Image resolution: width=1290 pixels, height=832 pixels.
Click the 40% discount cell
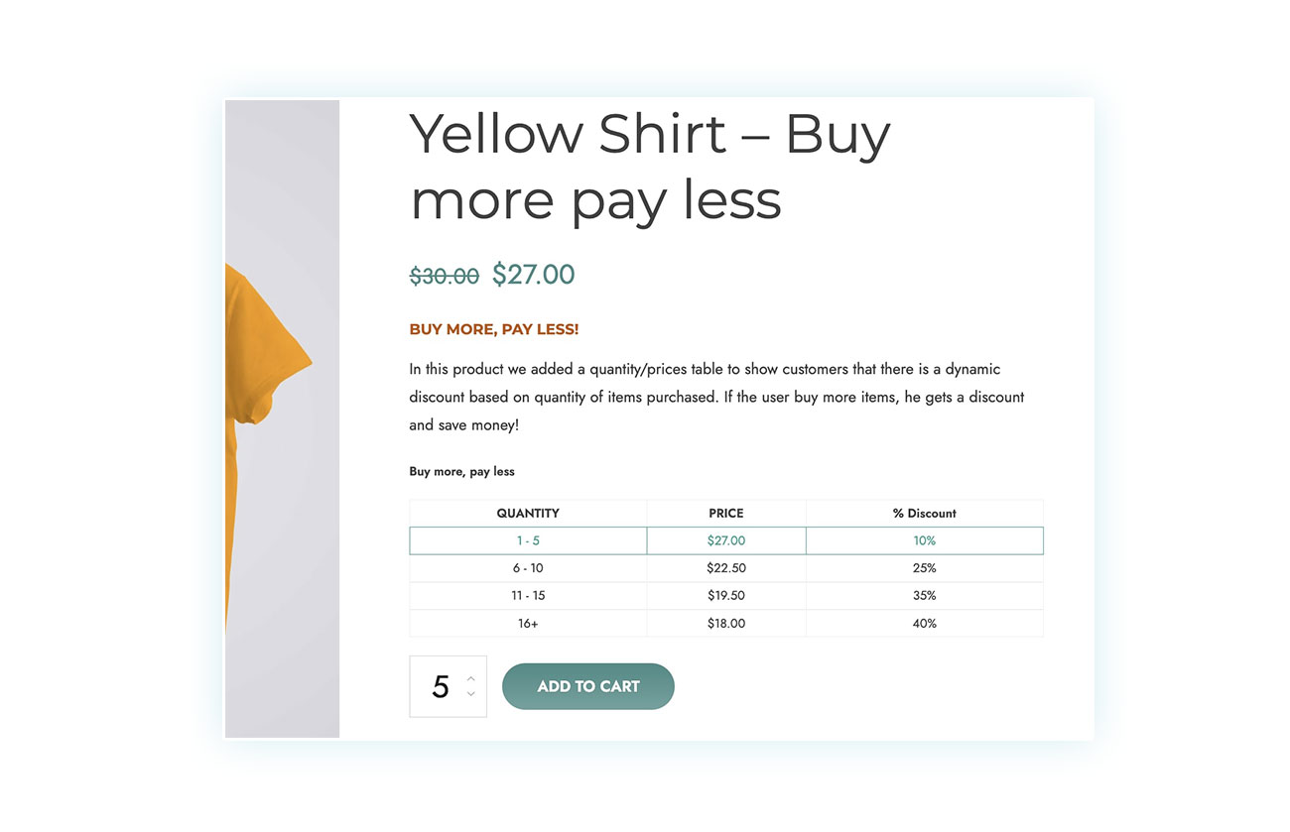[925, 624]
